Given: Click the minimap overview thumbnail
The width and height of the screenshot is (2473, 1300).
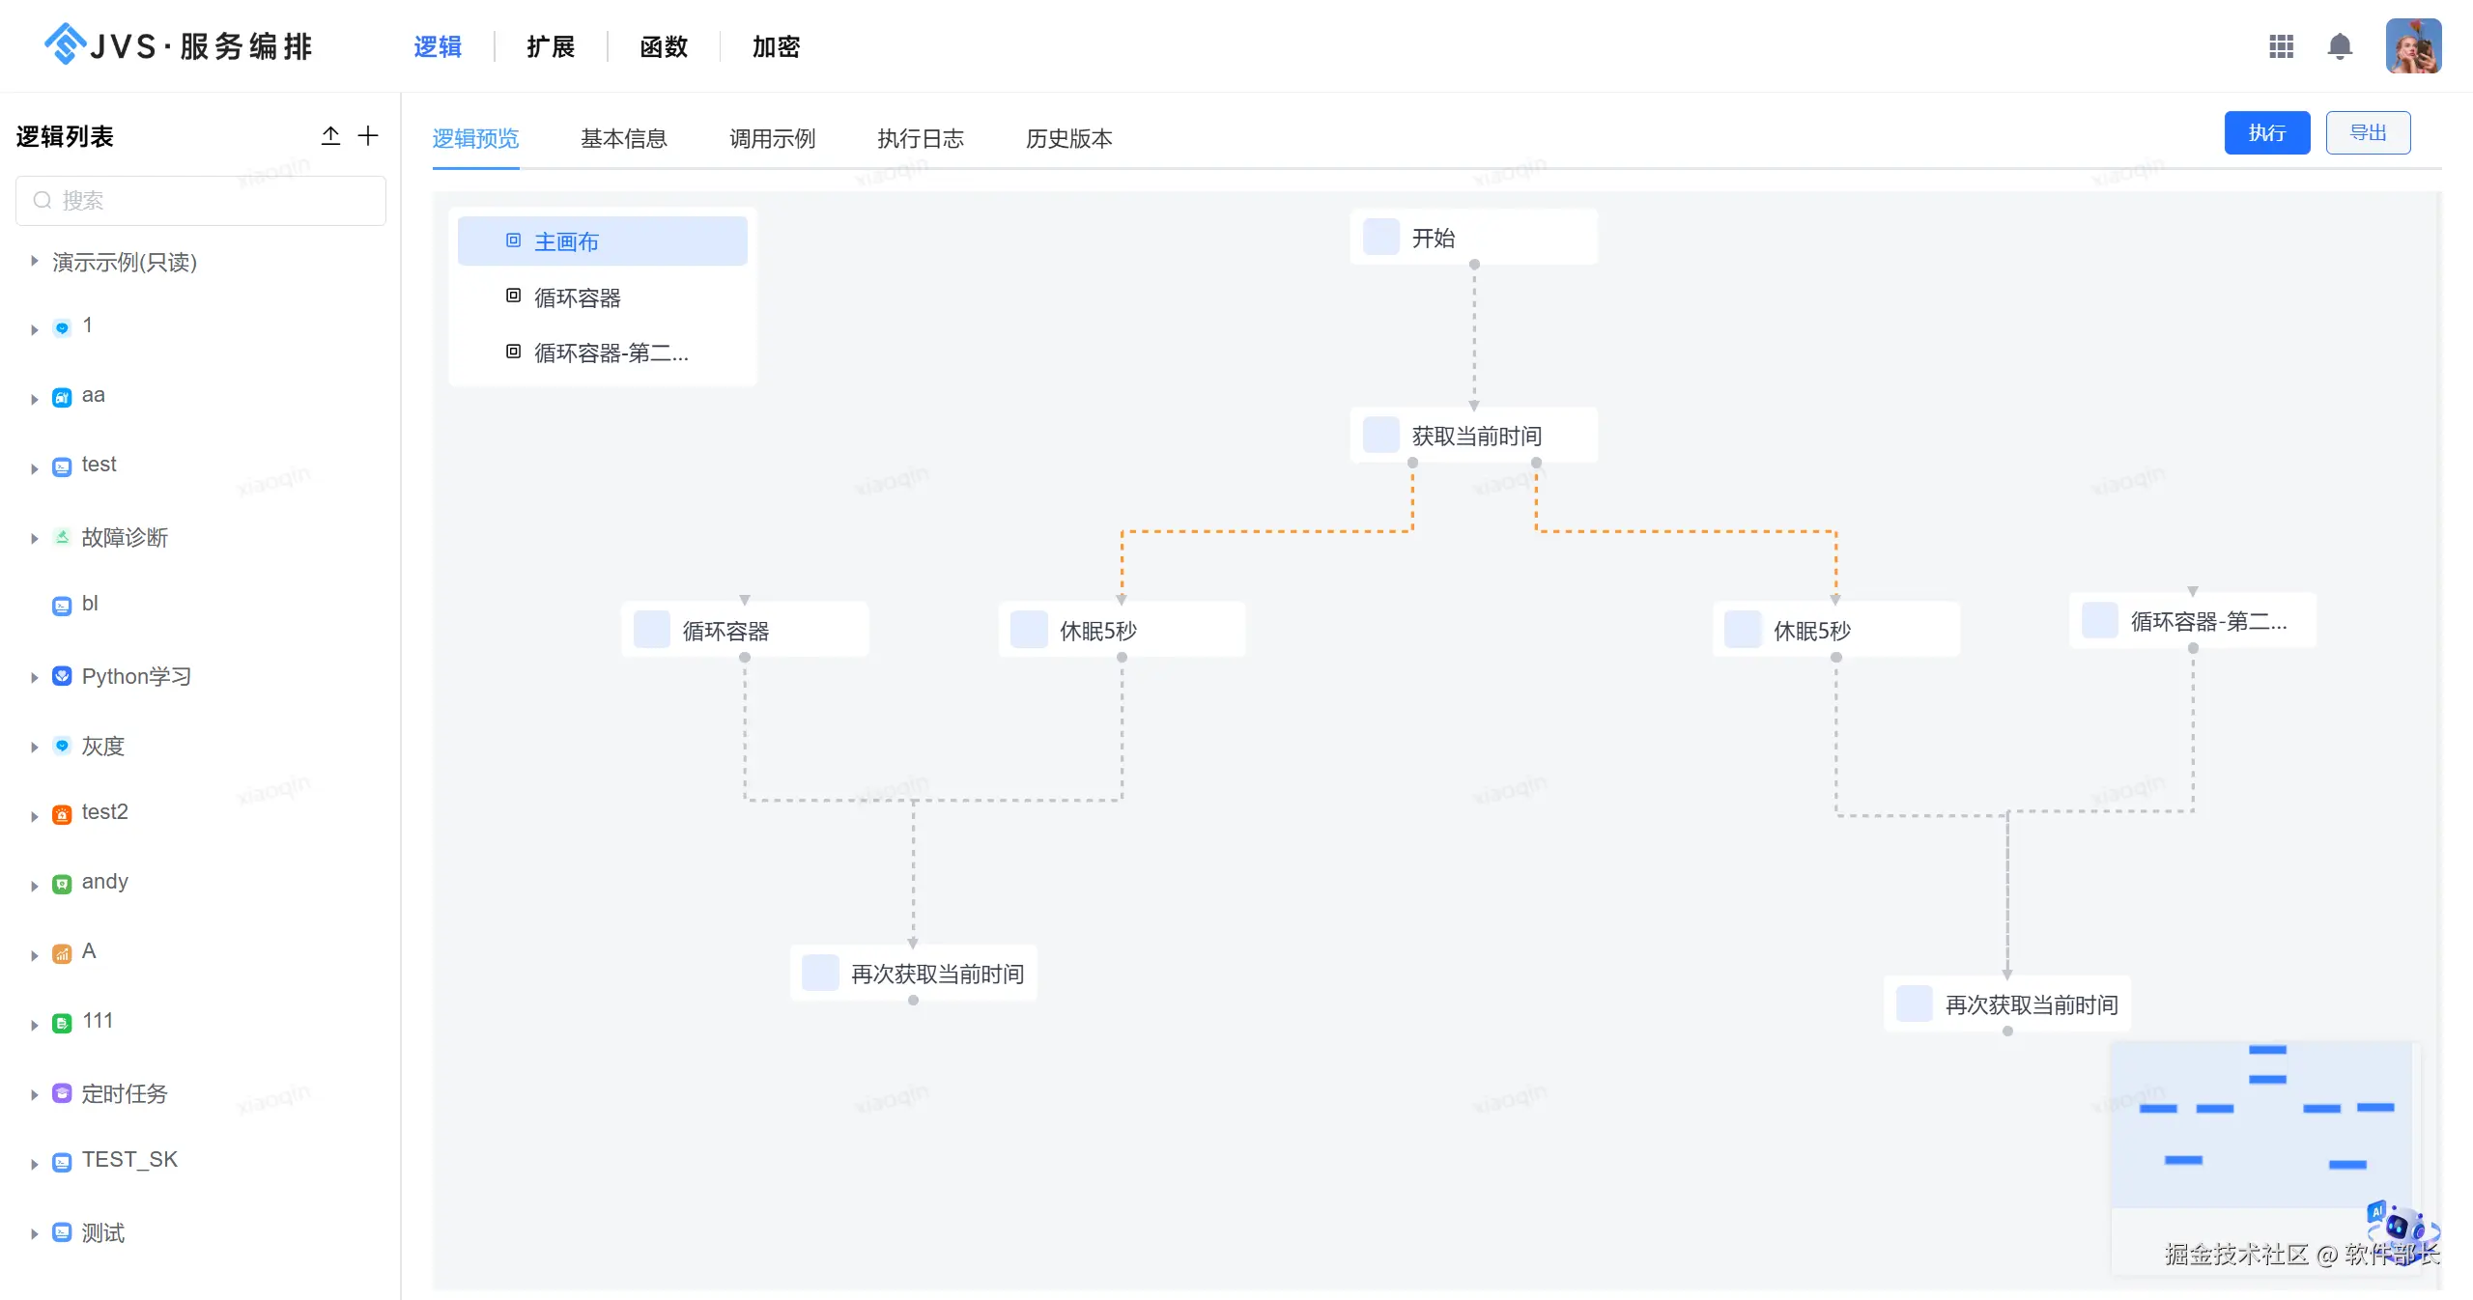Looking at the screenshot, I should click(x=2260, y=1125).
